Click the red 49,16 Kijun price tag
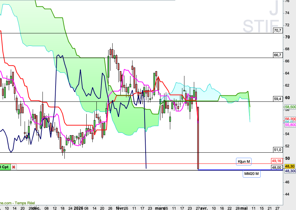 [x=277, y=161]
